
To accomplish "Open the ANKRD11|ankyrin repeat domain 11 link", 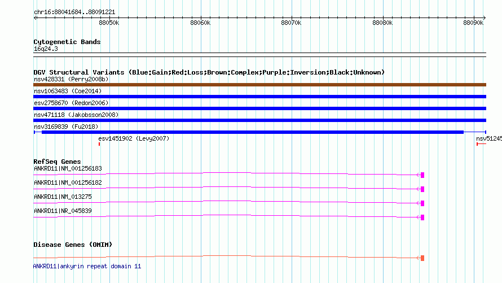I will [x=87, y=266].
